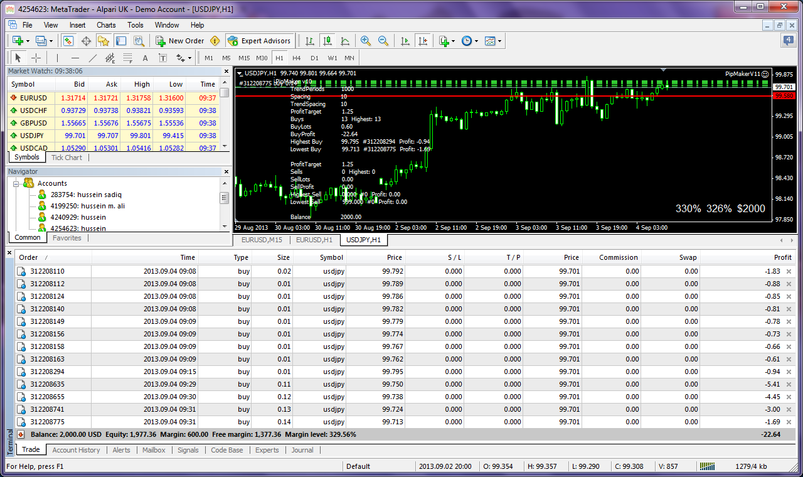This screenshot has height=477, width=803.
Task: Open the Profiles toolbar icon
Action: (41, 41)
